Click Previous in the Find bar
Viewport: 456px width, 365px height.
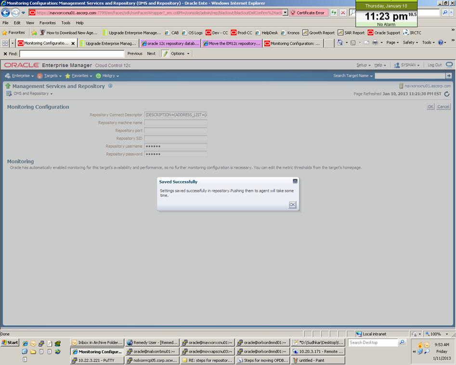pyautogui.click(x=135, y=53)
